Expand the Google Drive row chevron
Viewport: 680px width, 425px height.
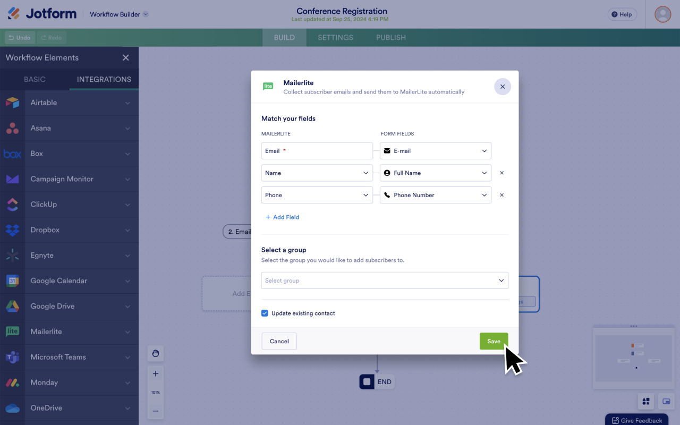(127, 306)
